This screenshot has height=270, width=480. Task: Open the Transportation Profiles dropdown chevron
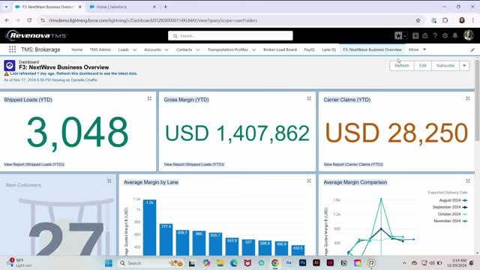(253, 49)
